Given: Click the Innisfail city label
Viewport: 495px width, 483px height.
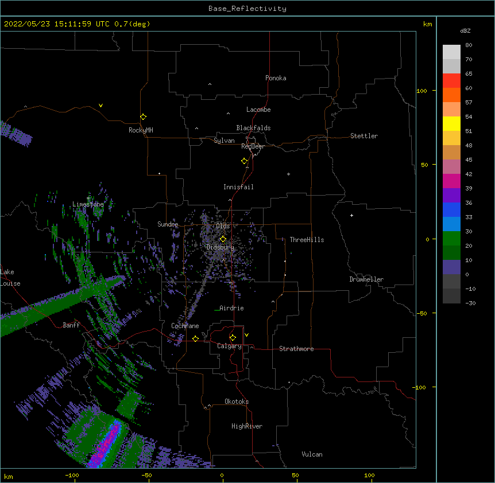Looking at the screenshot, I should click(x=238, y=187).
